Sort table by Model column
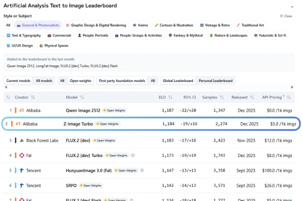This screenshot has width=302, height=201. 82,97
